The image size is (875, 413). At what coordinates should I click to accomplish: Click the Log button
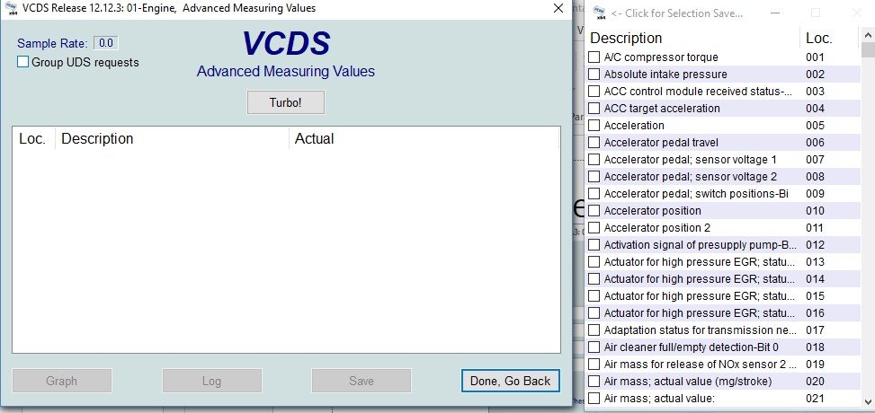(x=211, y=381)
